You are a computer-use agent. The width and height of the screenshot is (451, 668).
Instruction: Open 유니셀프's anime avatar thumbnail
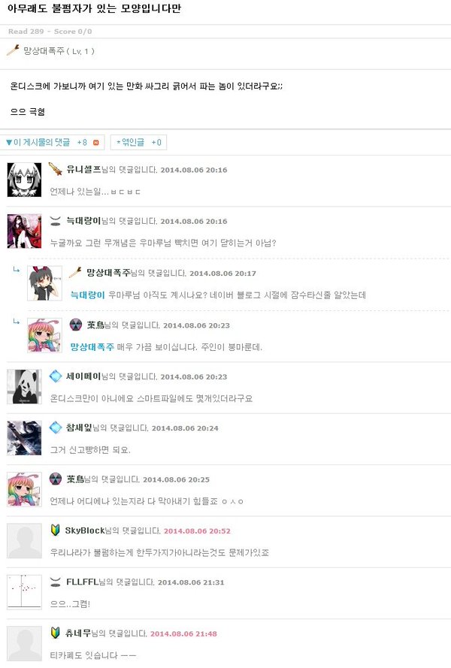(24, 180)
